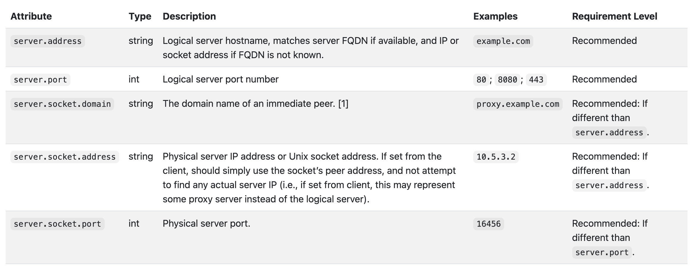Click the server.socket.port attribute name
The height and width of the screenshot is (270, 692).
(57, 224)
